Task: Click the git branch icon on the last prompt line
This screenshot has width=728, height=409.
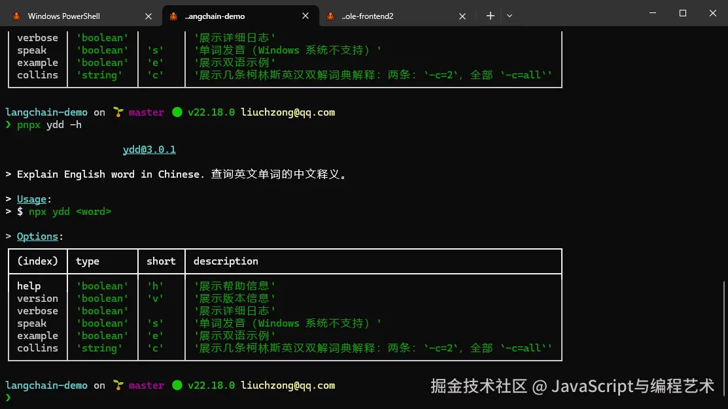Action: (118, 385)
